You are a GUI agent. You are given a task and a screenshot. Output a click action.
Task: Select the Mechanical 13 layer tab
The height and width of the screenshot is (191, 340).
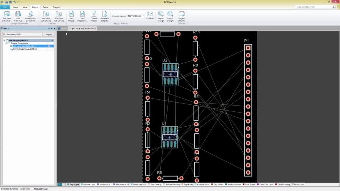tap(121, 185)
